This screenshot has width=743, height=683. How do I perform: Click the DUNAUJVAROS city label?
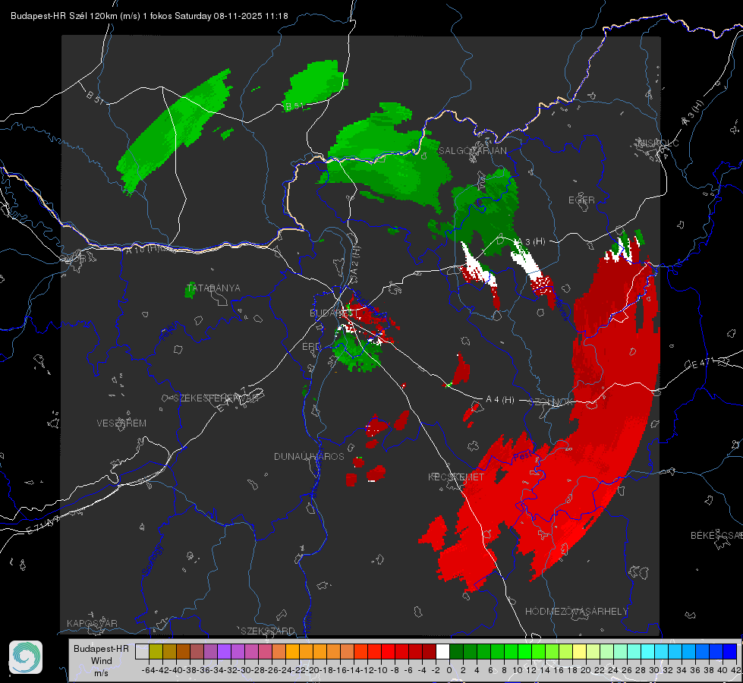click(309, 456)
